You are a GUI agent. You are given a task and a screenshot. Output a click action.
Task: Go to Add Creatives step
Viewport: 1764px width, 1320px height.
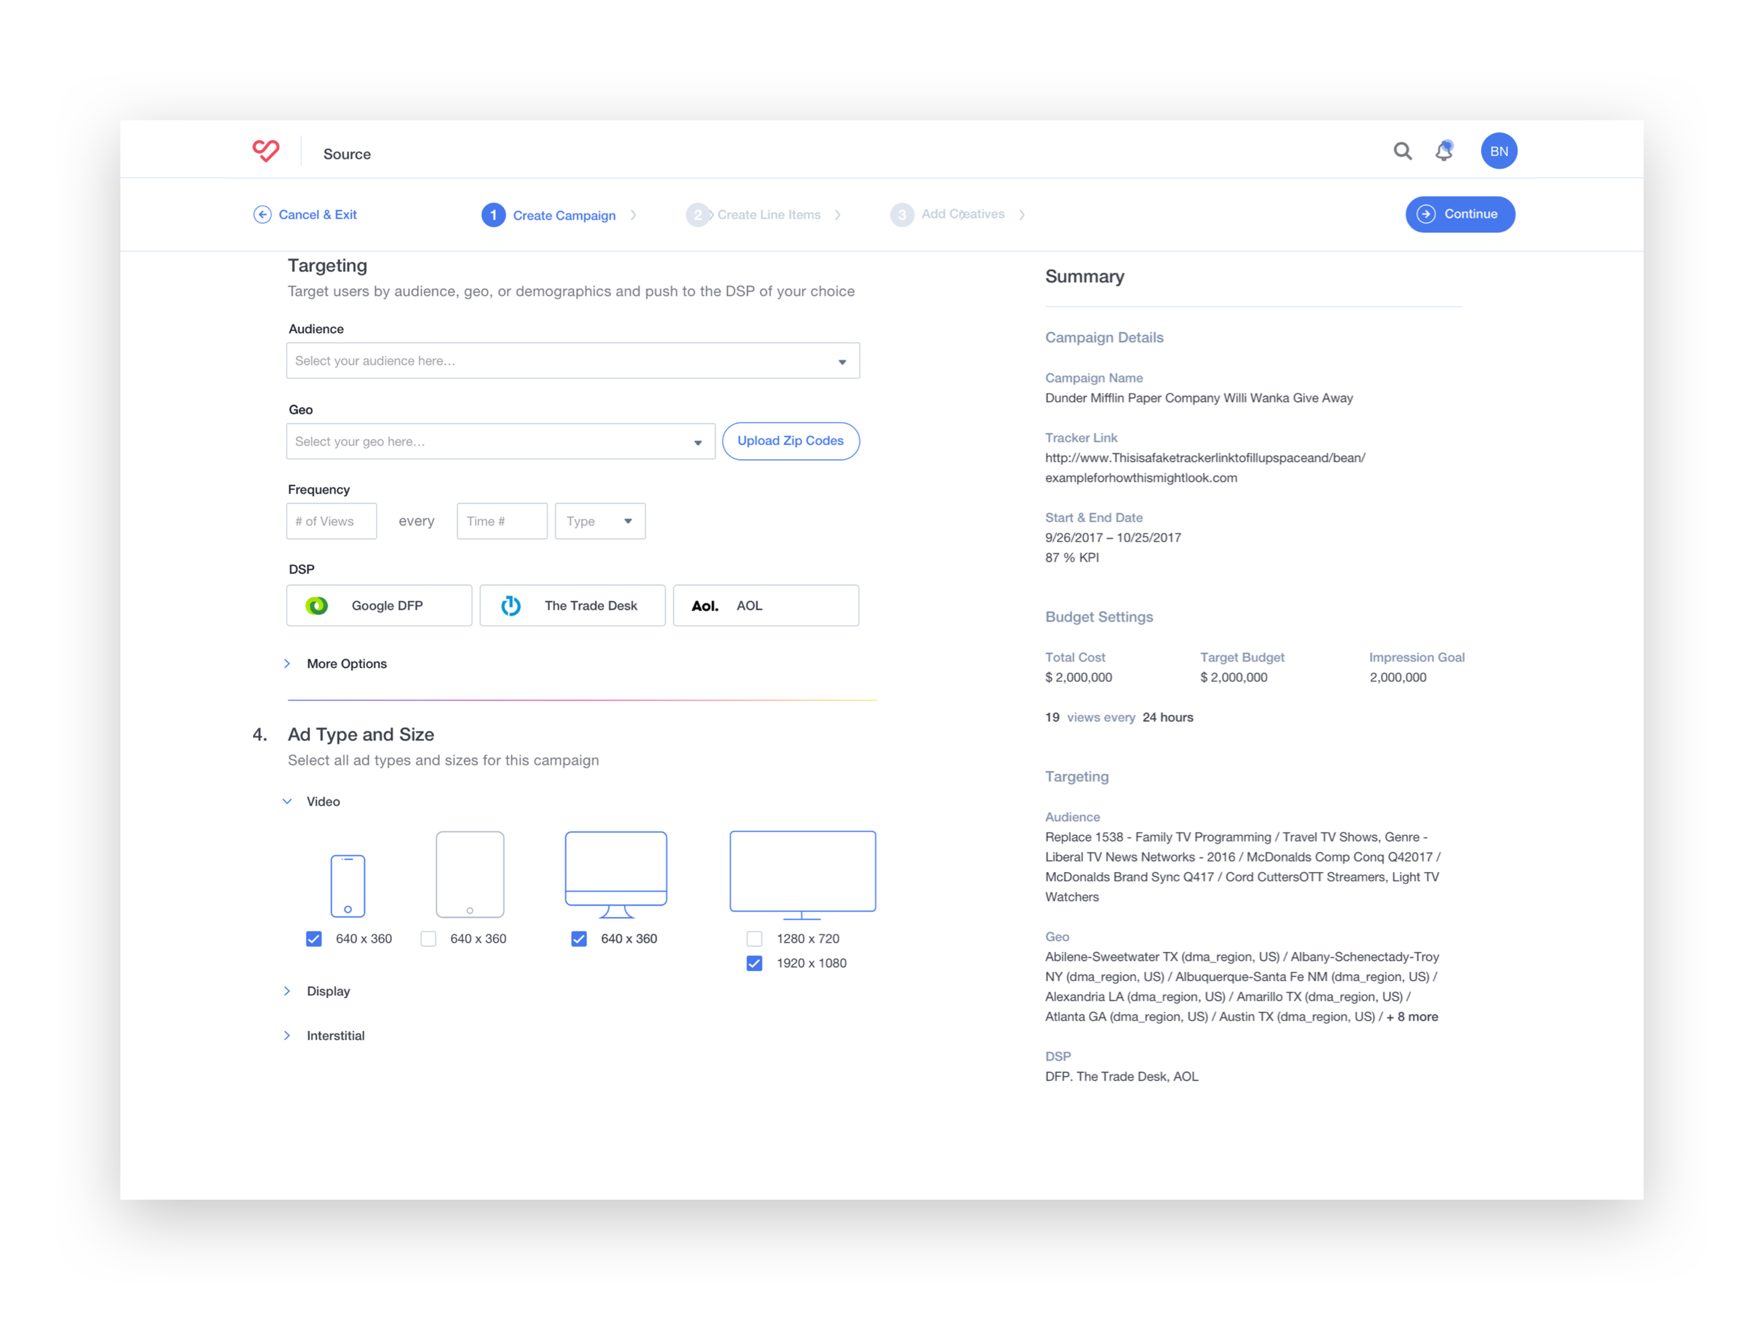point(962,214)
